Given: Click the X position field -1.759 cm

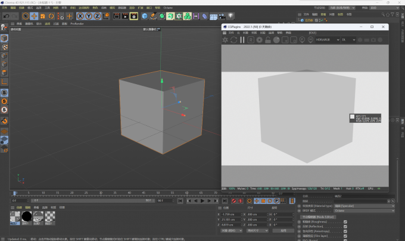Looking at the screenshot, I should pos(232,214).
